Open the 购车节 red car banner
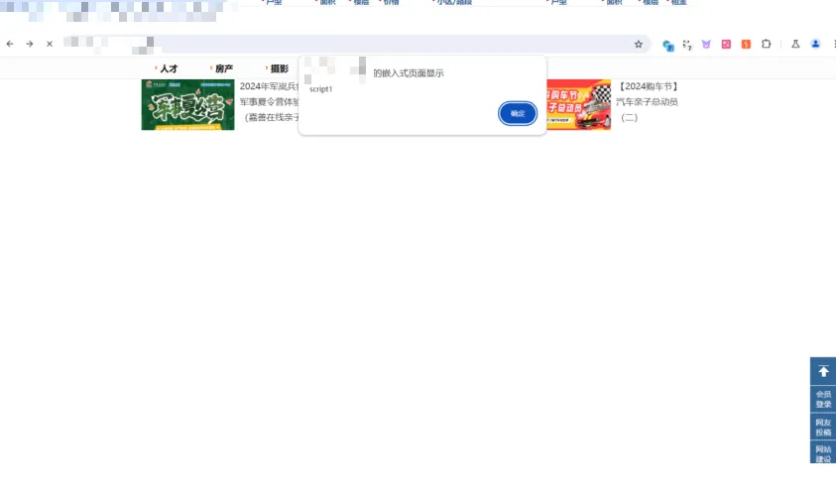The image size is (836, 499). point(578,104)
